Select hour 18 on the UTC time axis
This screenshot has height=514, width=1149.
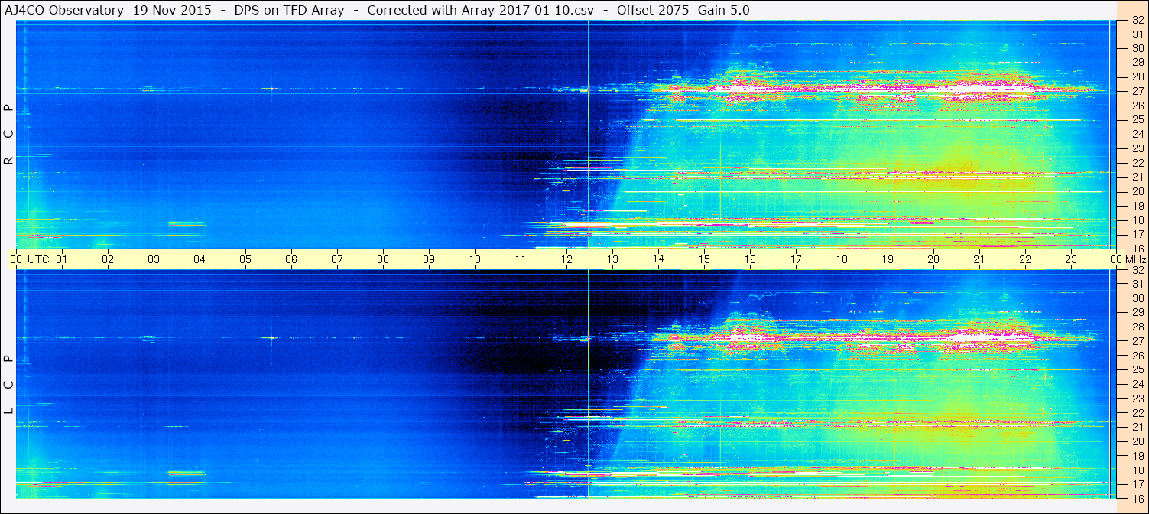(842, 259)
